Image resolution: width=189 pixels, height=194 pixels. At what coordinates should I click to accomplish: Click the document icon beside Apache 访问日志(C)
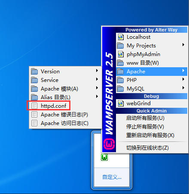click(34, 123)
